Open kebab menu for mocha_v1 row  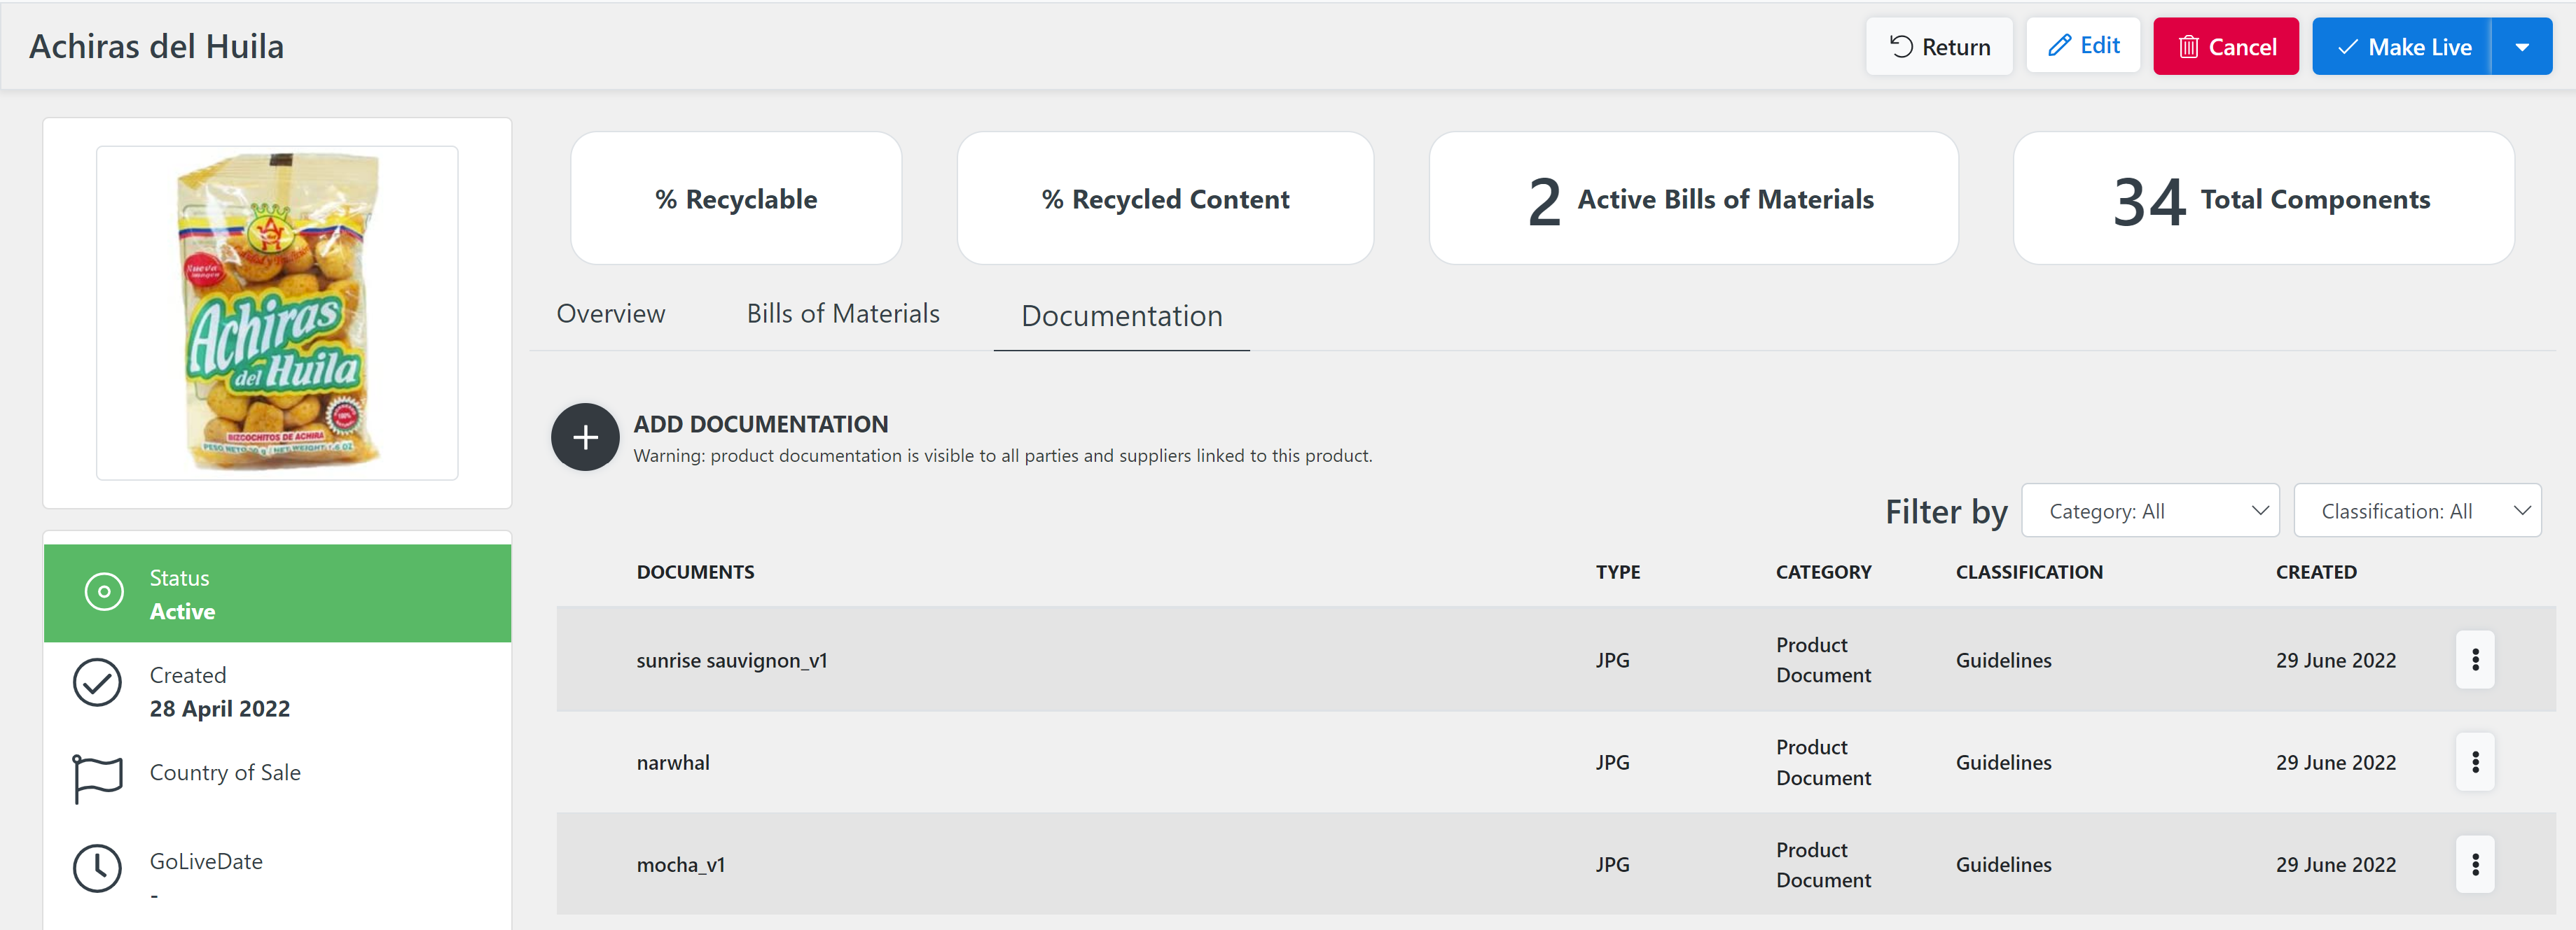(2475, 864)
